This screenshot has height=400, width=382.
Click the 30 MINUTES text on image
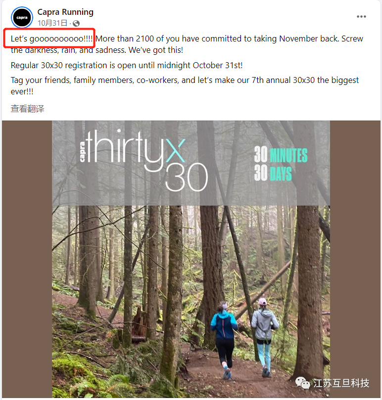tap(281, 155)
